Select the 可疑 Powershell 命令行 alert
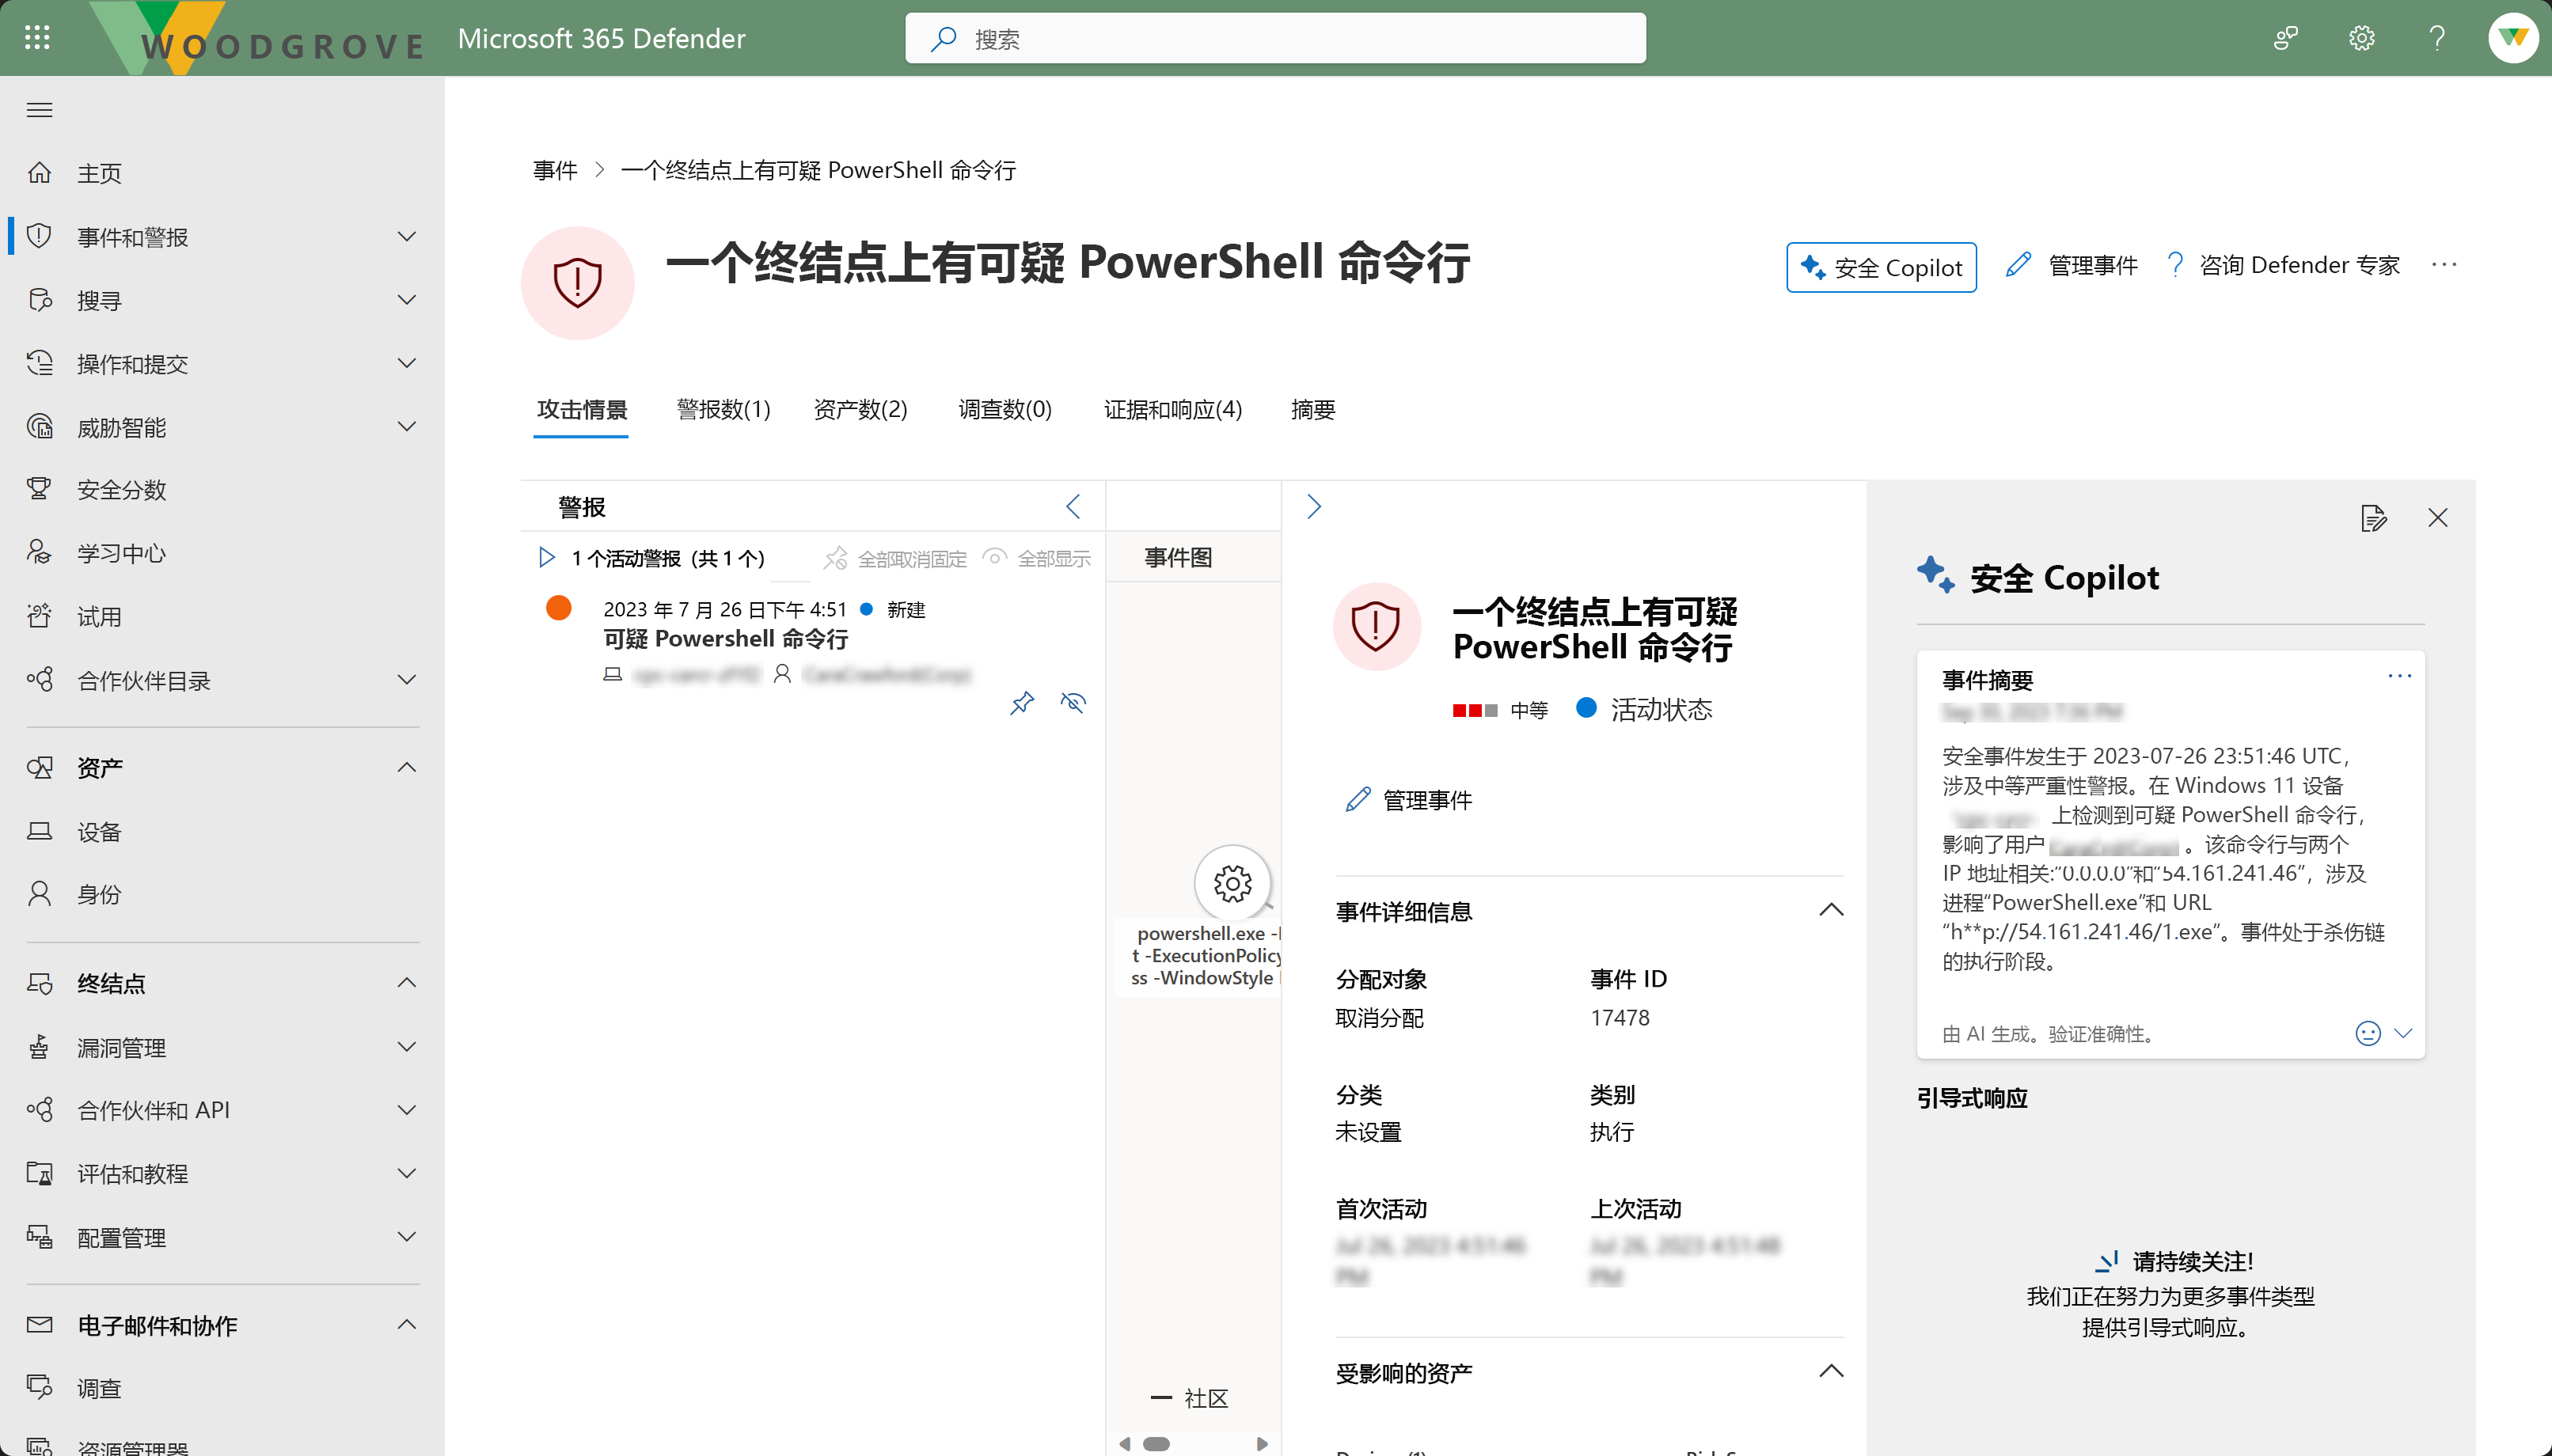Viewport: 2552px width, 1456px height. pyautogui.click(x=725, y=639)
